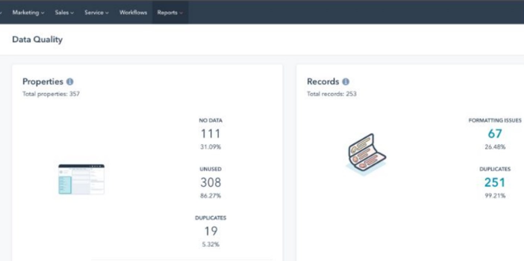Click the 31.09% No Data percentage
The height and width of the screenshot is (261, 524).
[x=211, y=147]
